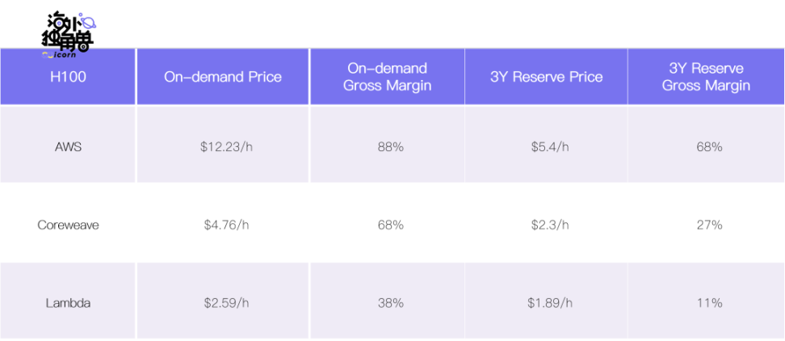Click the 88% gross margin cell
The height and width of the screenshot is (341, 785).
(387, 147)
